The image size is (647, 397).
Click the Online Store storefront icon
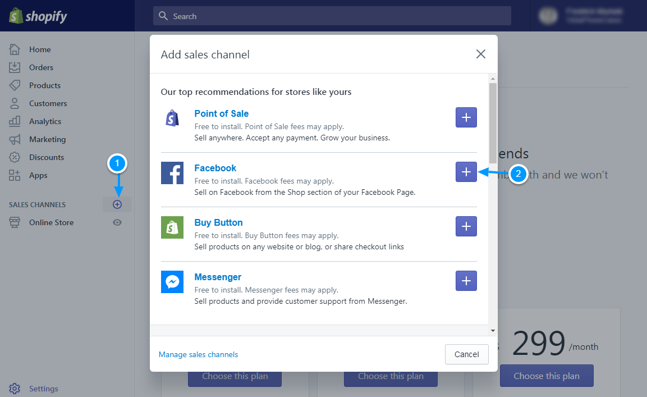15,222
